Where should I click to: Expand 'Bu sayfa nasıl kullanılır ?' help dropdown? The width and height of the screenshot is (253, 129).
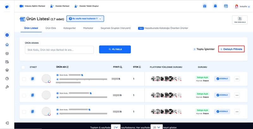click(85, 19)
